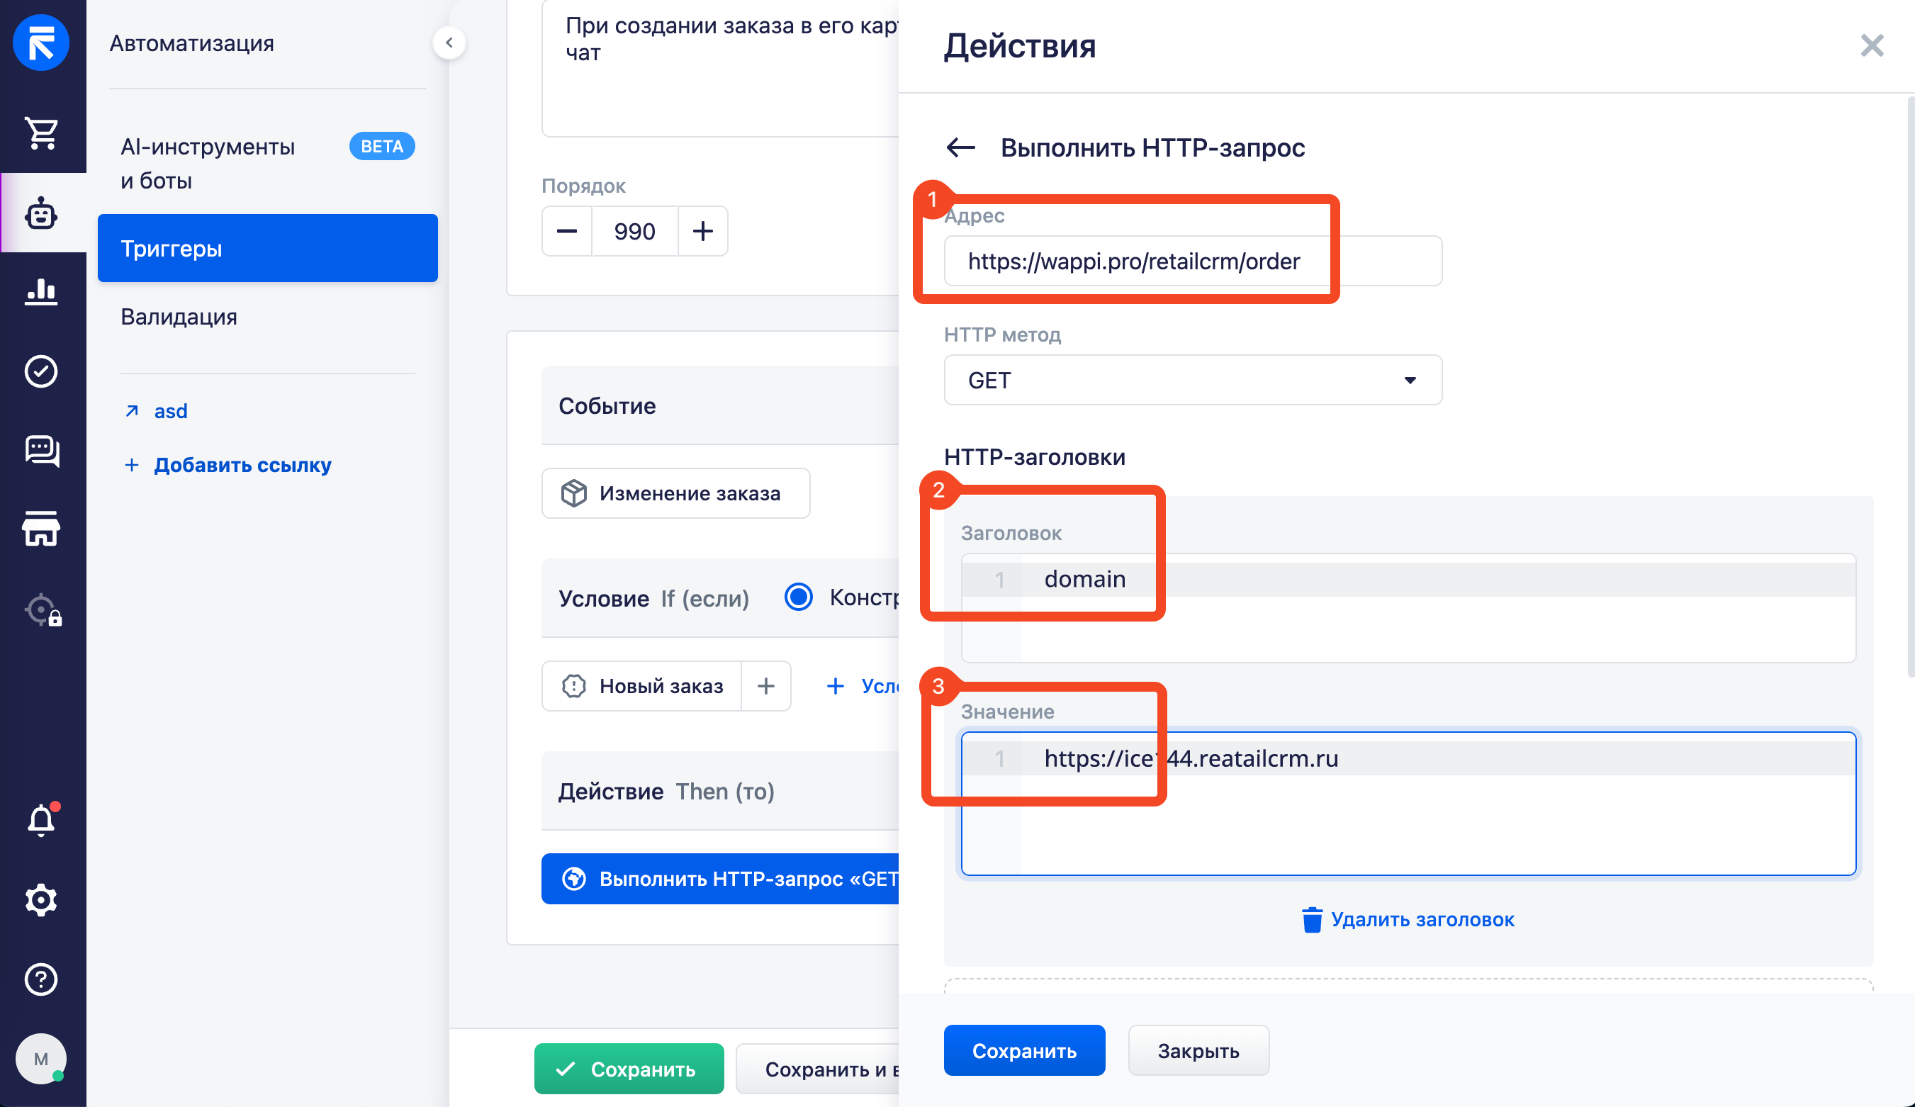Go back with the arrow beside HTTP-запрос

pyautogui.click(x=960, y=147)
